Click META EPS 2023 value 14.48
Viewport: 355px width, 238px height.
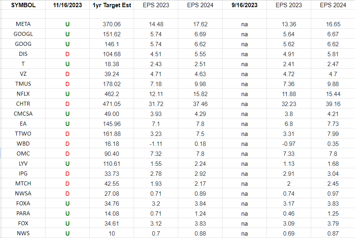(156, 24)
